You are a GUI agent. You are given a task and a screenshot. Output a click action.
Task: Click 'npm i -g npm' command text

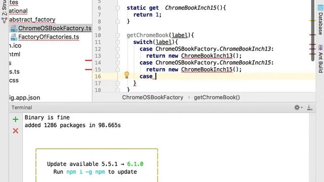(86, 172)
